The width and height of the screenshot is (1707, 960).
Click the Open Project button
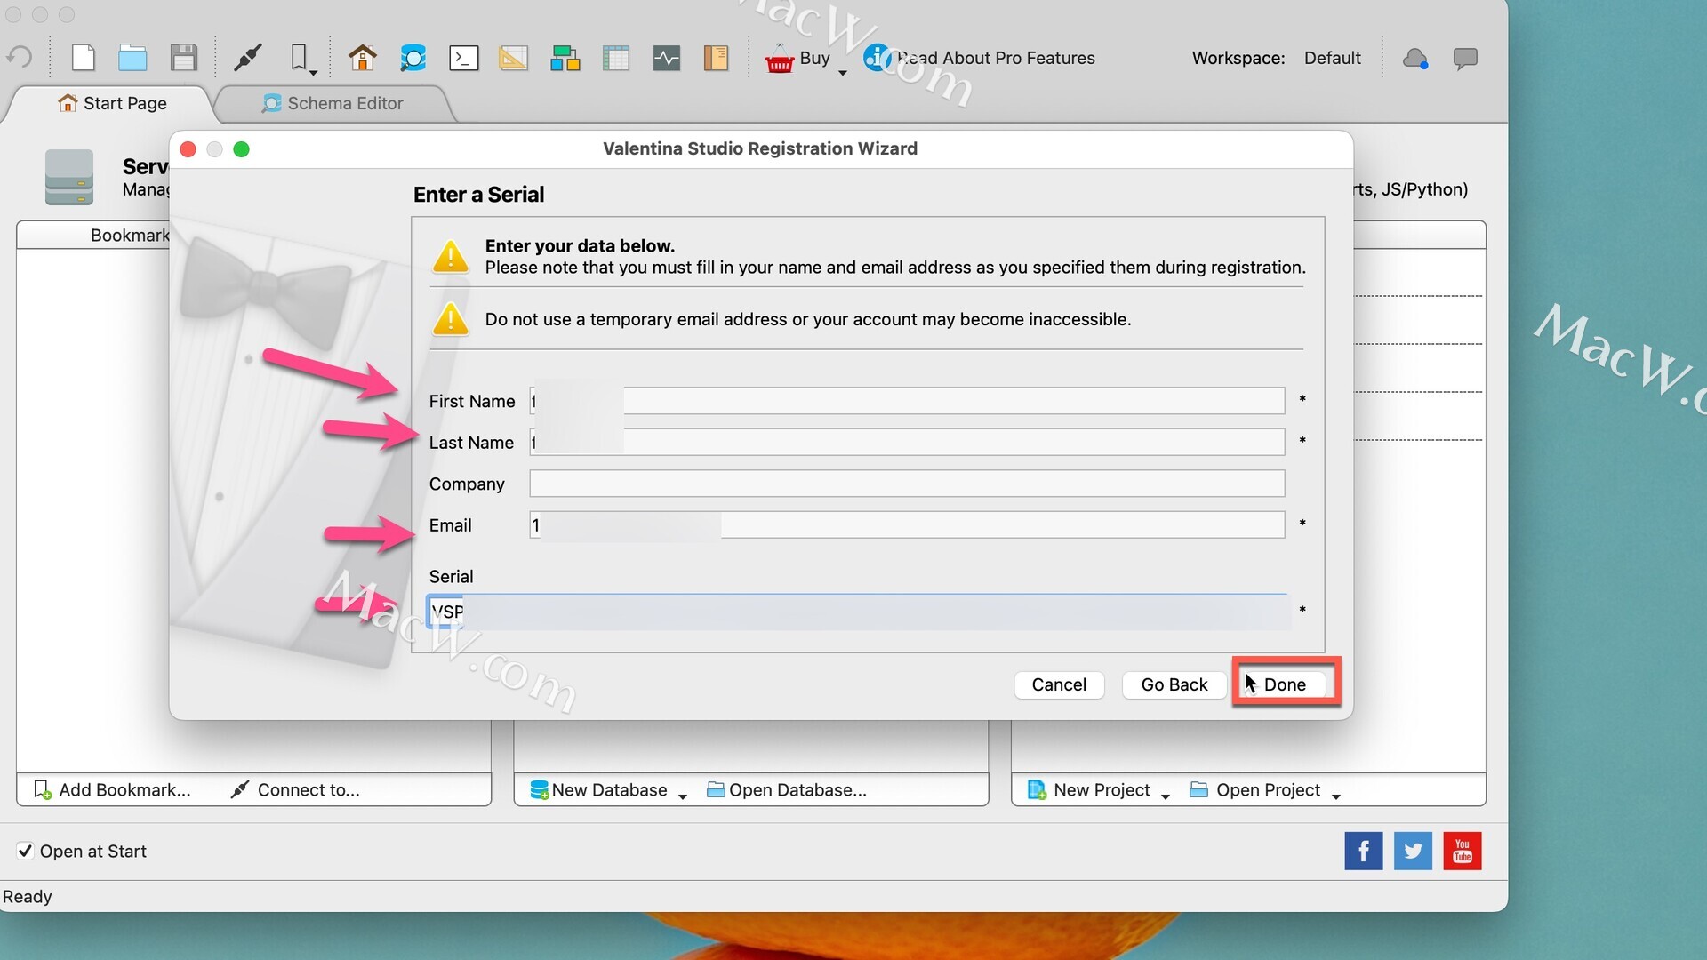point(1255,789)
